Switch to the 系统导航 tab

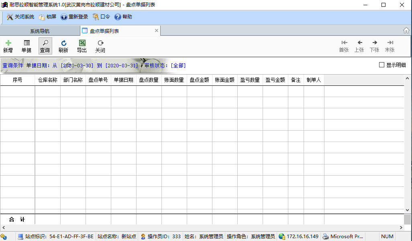point(40,31)
